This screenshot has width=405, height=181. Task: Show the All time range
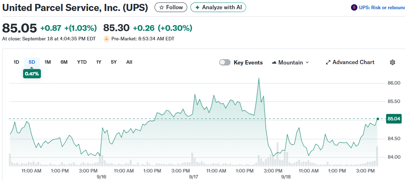click(129, 62)
